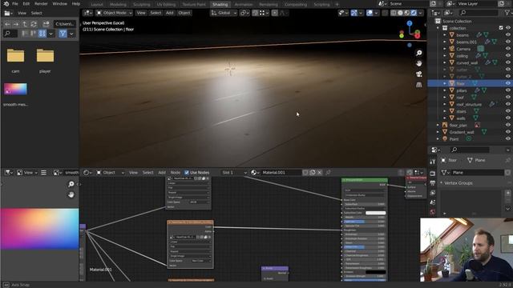Viewport: 513px width, 288px height.
Task: Open the Window menu
Action: point(59,3)
